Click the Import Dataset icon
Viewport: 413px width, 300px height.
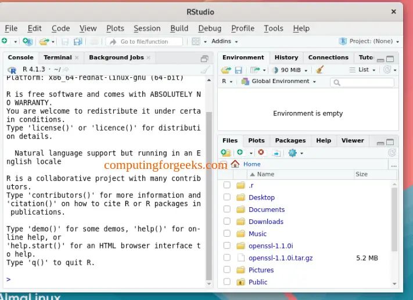(254, 70)
